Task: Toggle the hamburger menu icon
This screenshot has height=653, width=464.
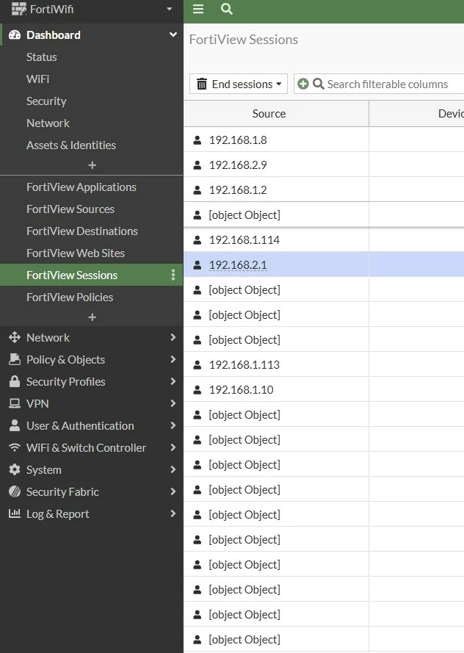Action: point(198,9)
